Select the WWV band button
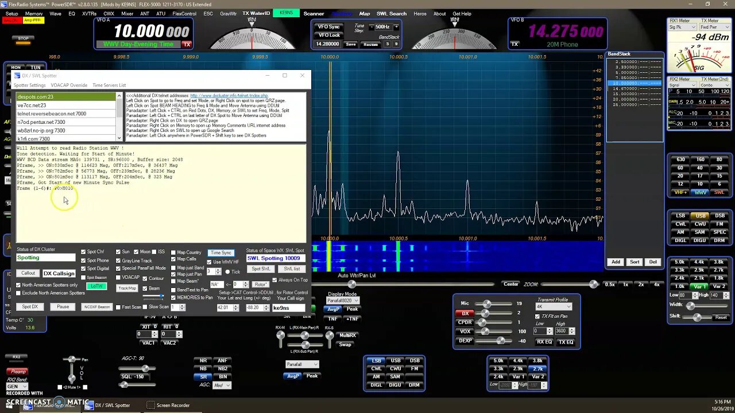Viewport: 735px width, 413px height. click(x=701, y=193)
